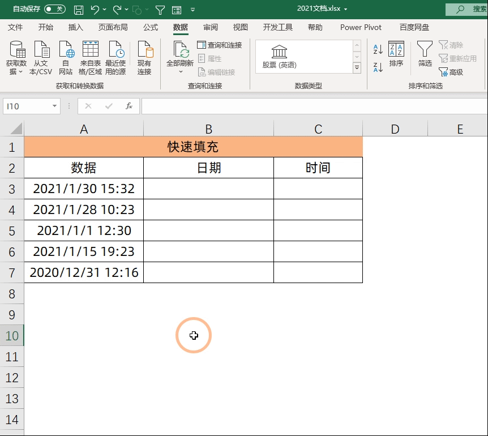Select cell with 2021/1/30 15:32
Image resolution: width=488 pixels, height=436 pixels.
[84, 189]
